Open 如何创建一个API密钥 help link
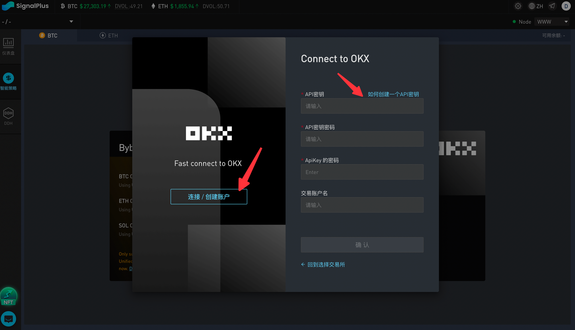This screenshot has width=575, height=330. pyautogui.click(x=393, y=94)
